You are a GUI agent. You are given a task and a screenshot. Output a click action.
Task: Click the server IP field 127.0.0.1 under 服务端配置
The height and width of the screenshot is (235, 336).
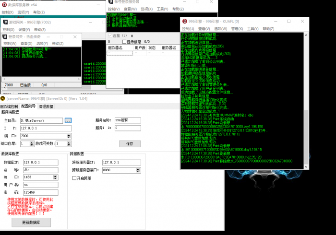click(46, 128)
